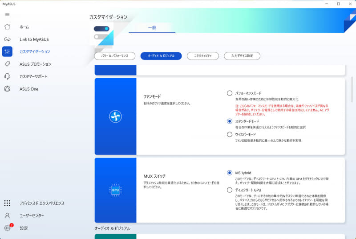Click the content area vertical scrollbar
356x239 pixels.
352,89
